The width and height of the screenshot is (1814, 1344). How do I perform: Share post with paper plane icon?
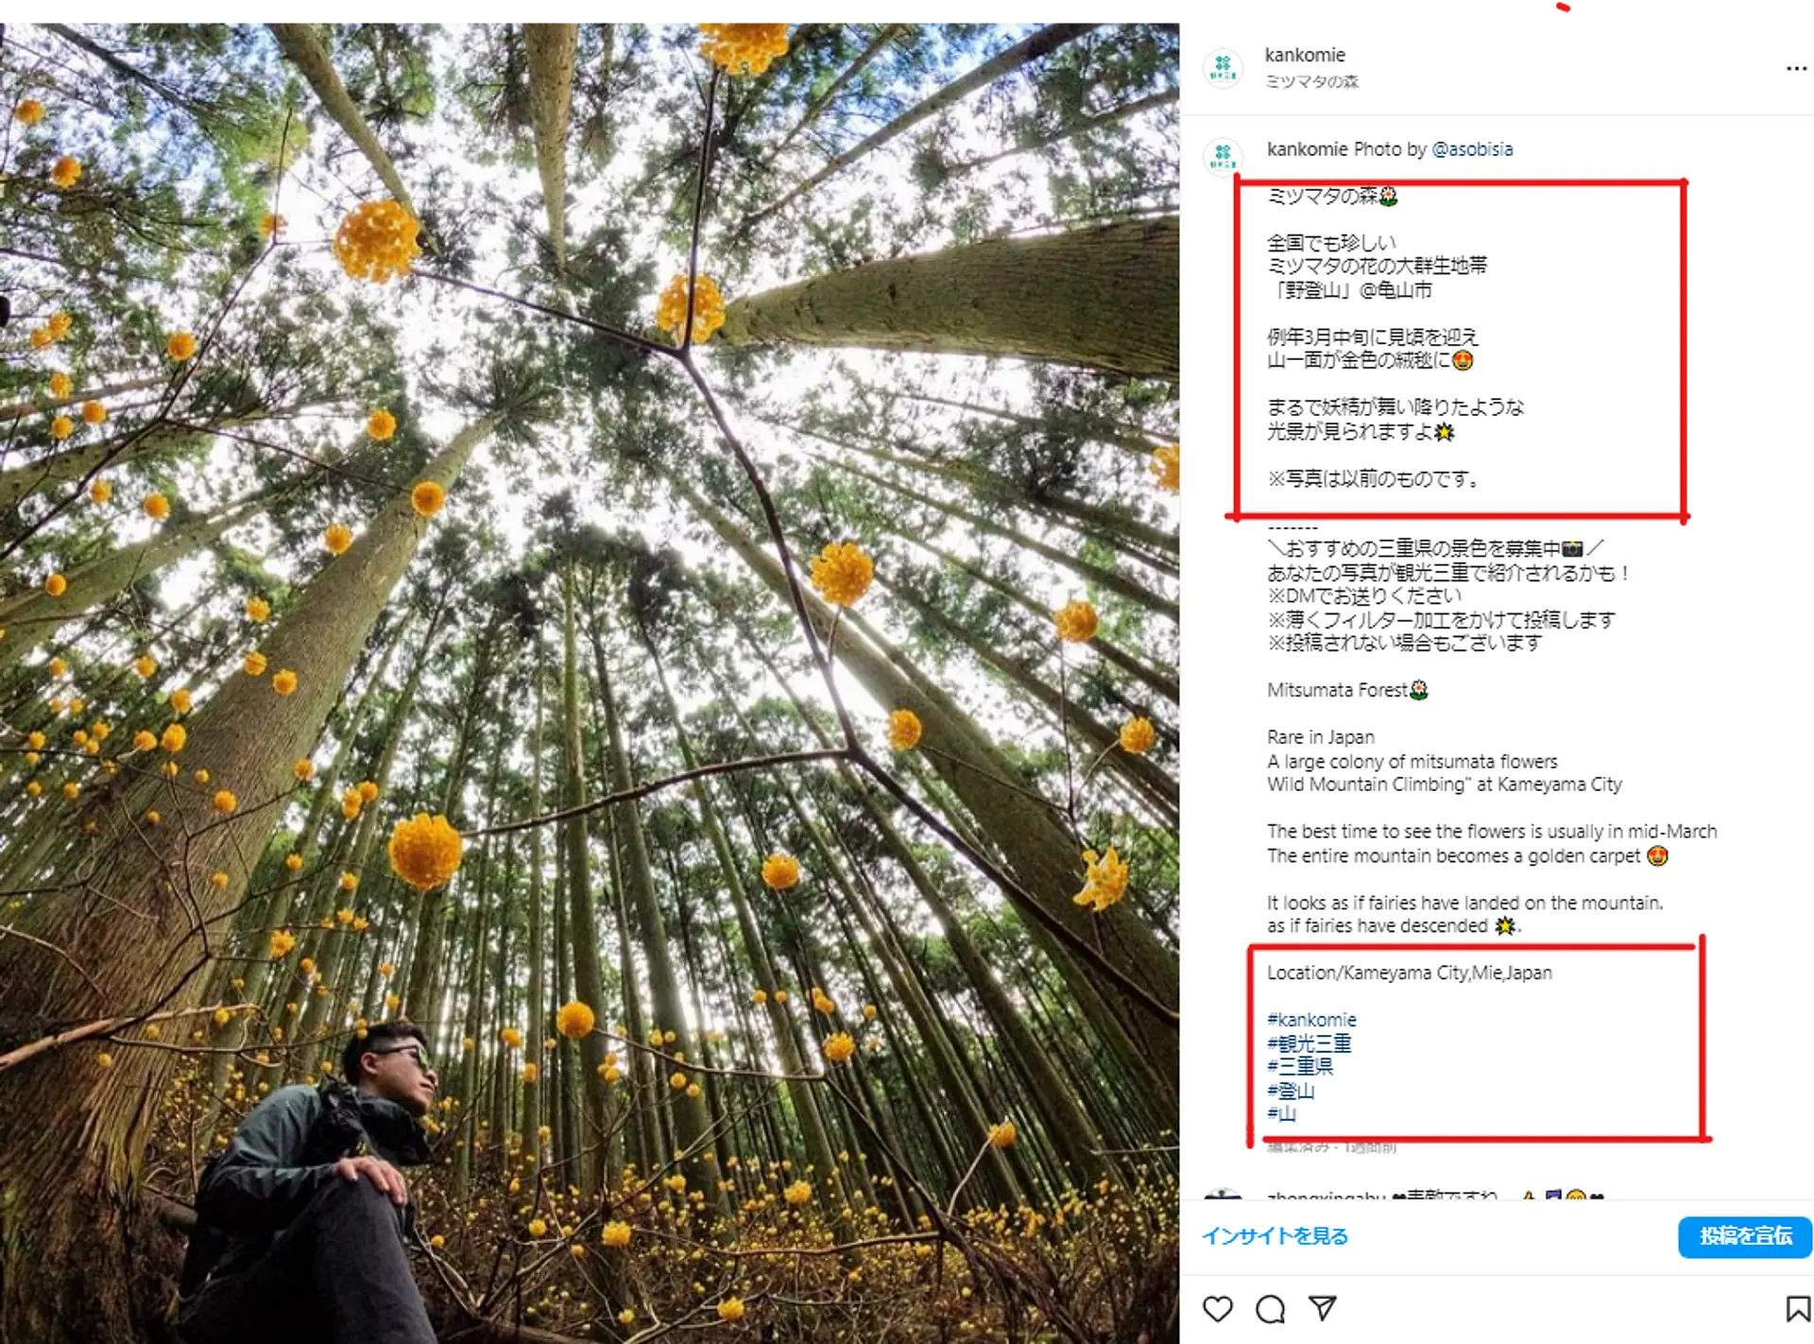(x=1323, y=1308)
